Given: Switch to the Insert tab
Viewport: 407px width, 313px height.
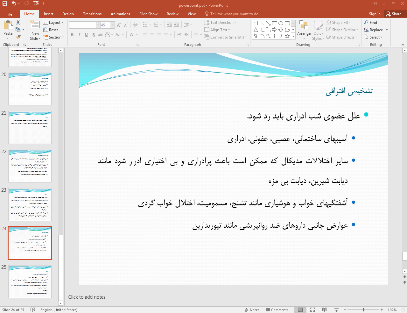Looking at the screenshot, I should (x=48, y=14).
